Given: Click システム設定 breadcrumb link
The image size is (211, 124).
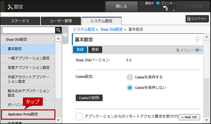Looking at the screenshot, I should click(x=84, y=29).
